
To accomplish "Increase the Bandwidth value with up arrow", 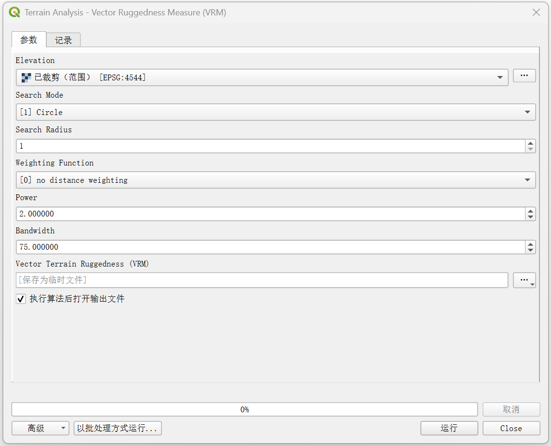I will pos(530,244).
